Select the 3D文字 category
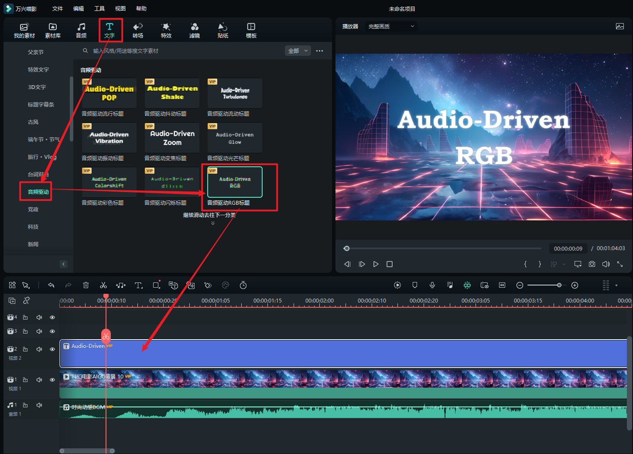 pos(37,87)
